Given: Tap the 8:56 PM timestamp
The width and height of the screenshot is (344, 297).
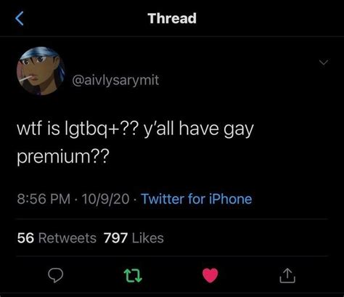Looking at the screenshot, I should (x=44, y=199).
